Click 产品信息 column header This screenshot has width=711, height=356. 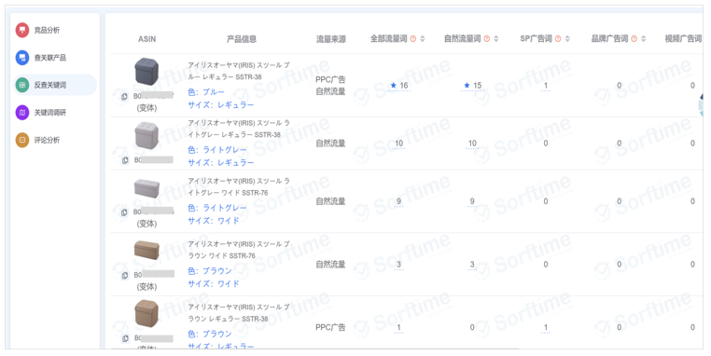[242, 39]
